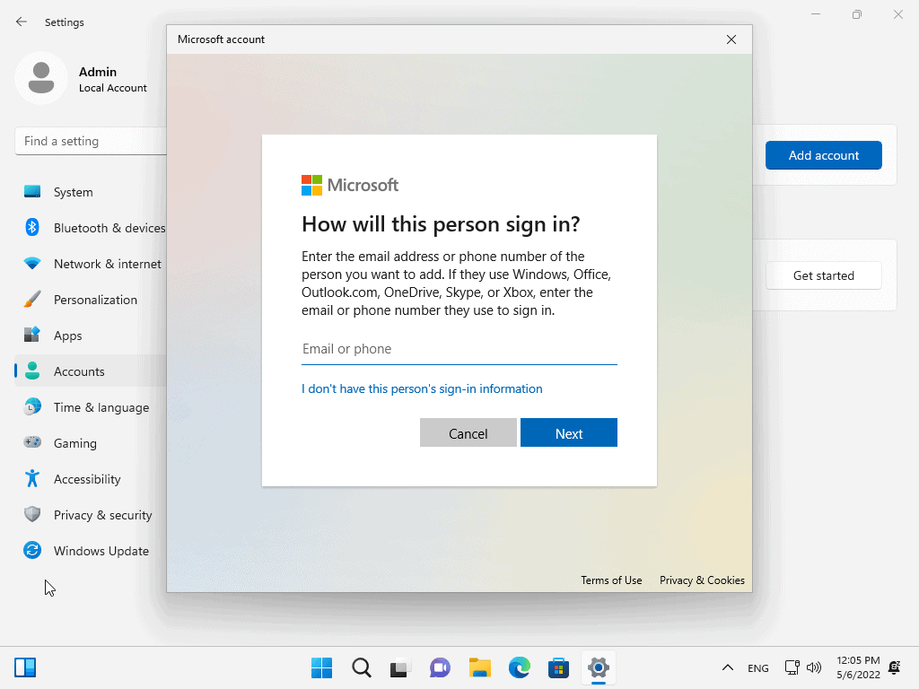919x689 pixels.
Task: Click the Email or phone input field
Action: coord(459,349)
